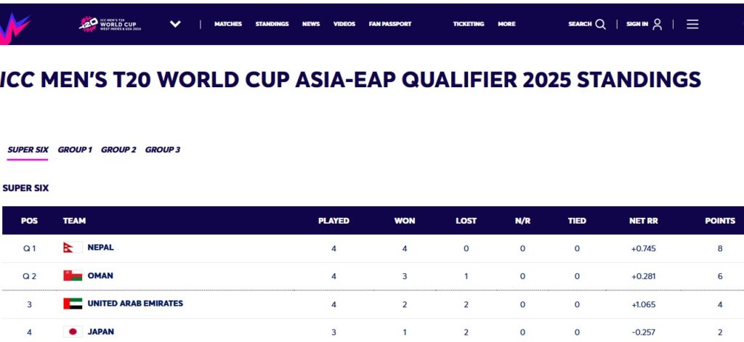
Task: Click the search magnifier icon
Action: pos(600,24)
